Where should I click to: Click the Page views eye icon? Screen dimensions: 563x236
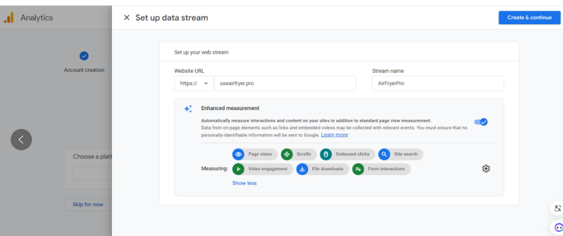pos(238,154)
